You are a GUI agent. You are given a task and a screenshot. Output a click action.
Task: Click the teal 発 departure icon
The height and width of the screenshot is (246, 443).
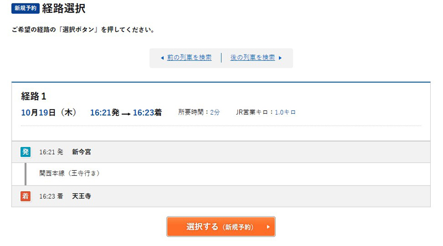point(25,152)
